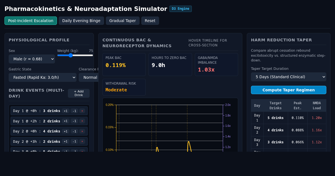
Task: Click Compute Taper Regimen button
Action: click(x=289, y=90)
